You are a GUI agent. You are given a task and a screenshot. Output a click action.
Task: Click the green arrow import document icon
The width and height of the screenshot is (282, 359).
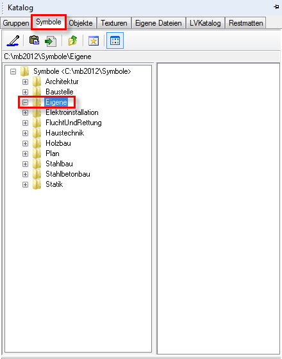coord(51,41)
